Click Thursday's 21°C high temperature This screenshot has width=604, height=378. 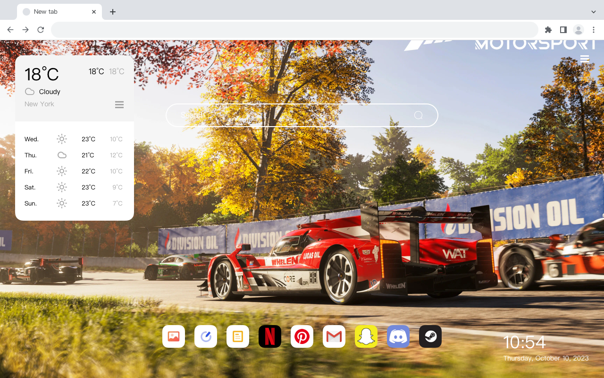click(x=88, y=155)
